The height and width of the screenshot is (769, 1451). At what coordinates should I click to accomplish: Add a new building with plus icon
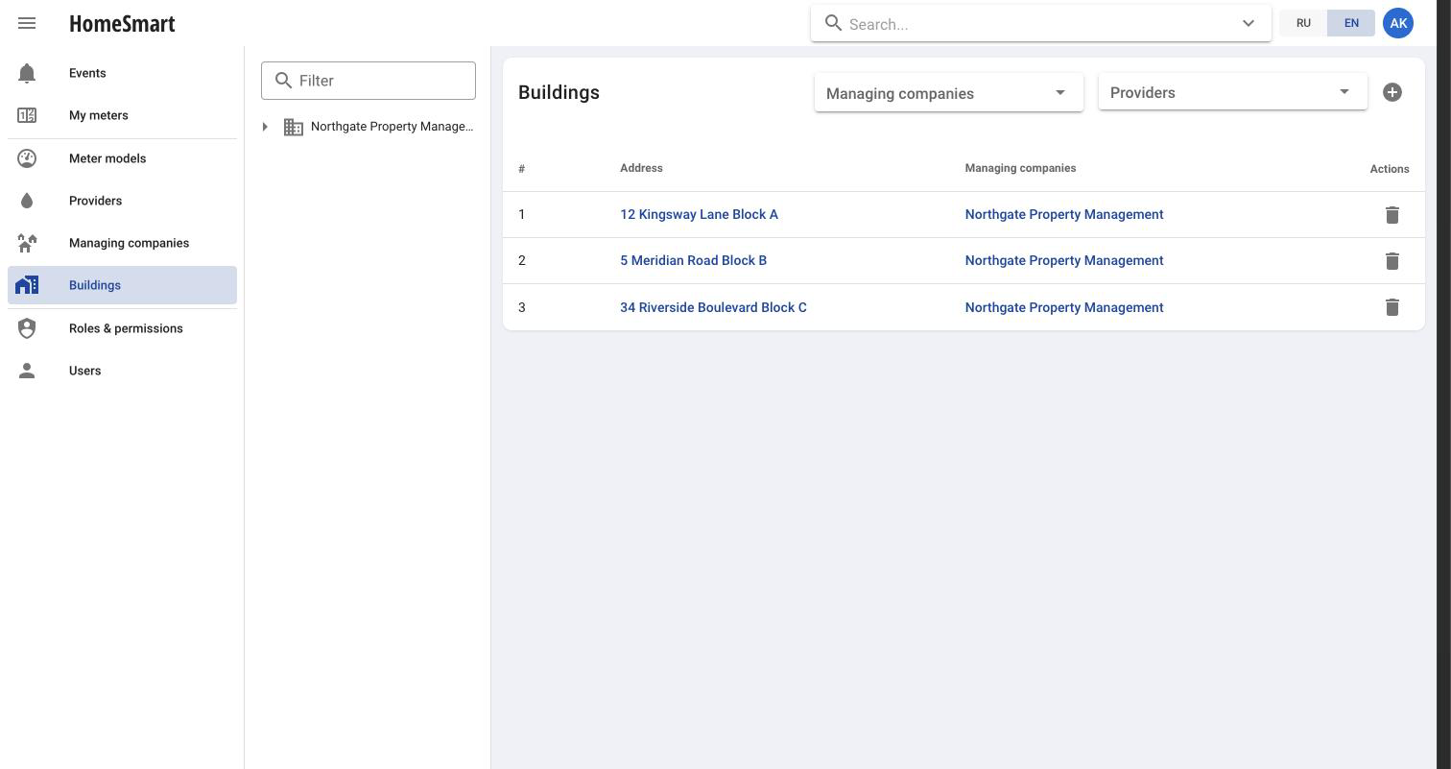coord(1392,92)
